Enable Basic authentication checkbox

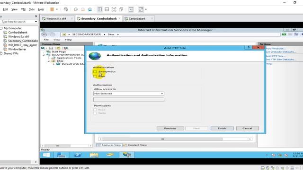(x=95, y=76)
